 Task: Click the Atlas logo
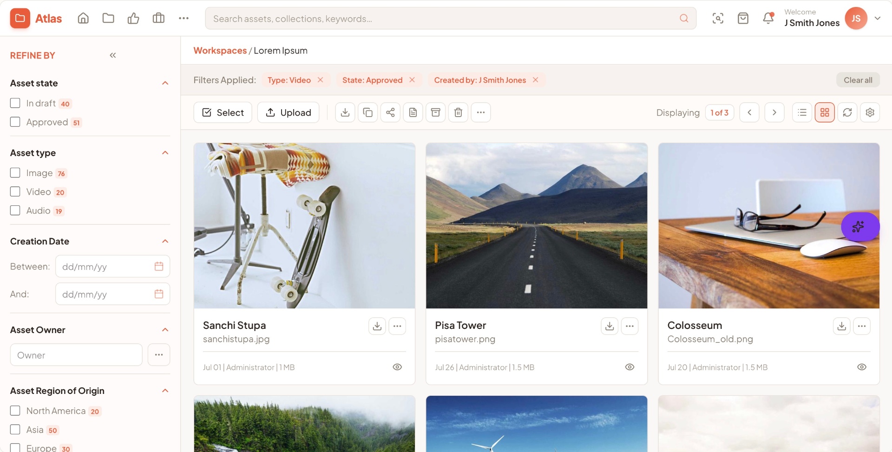pyautogui.click(x=36, y=19)
